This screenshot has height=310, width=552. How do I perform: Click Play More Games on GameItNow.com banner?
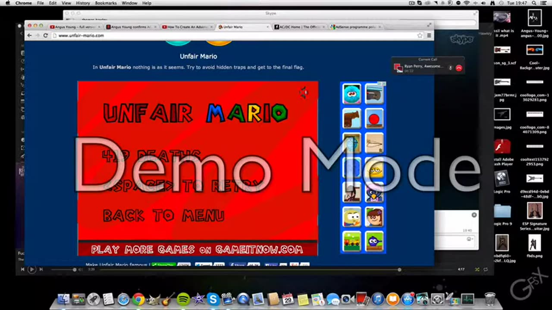[197, 250]
